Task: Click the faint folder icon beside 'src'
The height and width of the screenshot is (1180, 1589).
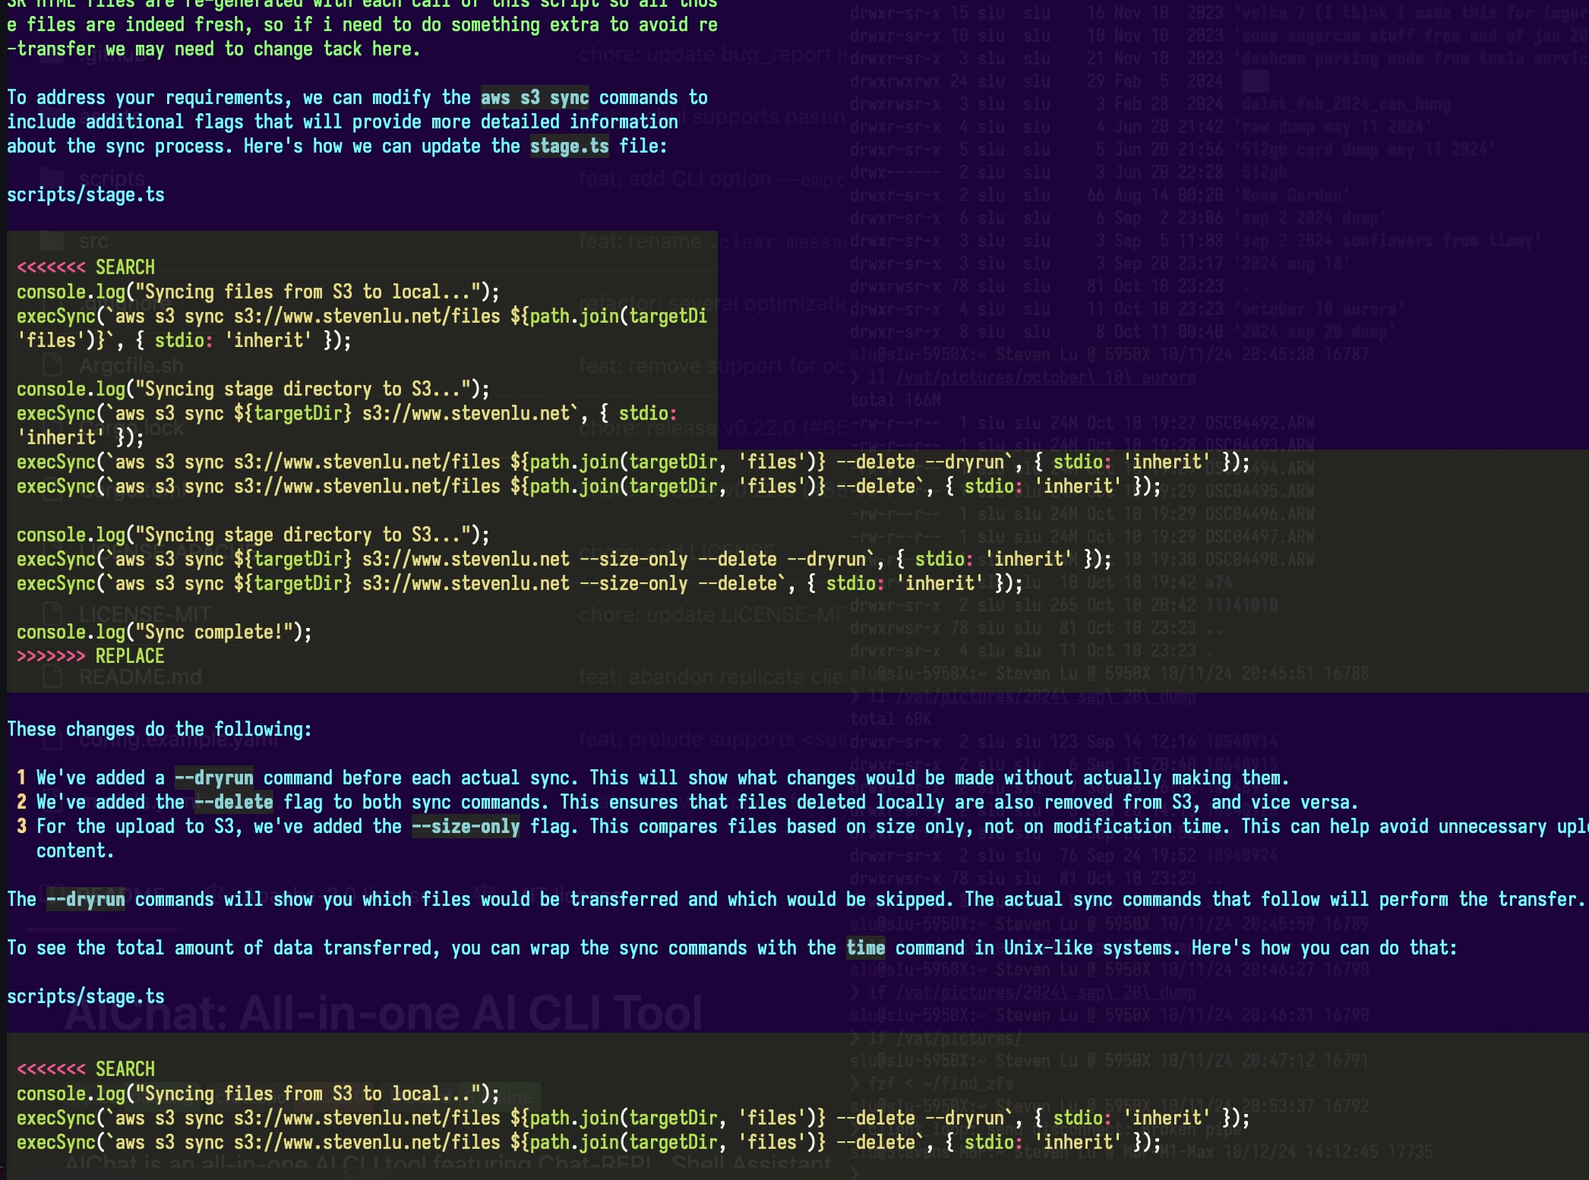Action: [52, 241]
